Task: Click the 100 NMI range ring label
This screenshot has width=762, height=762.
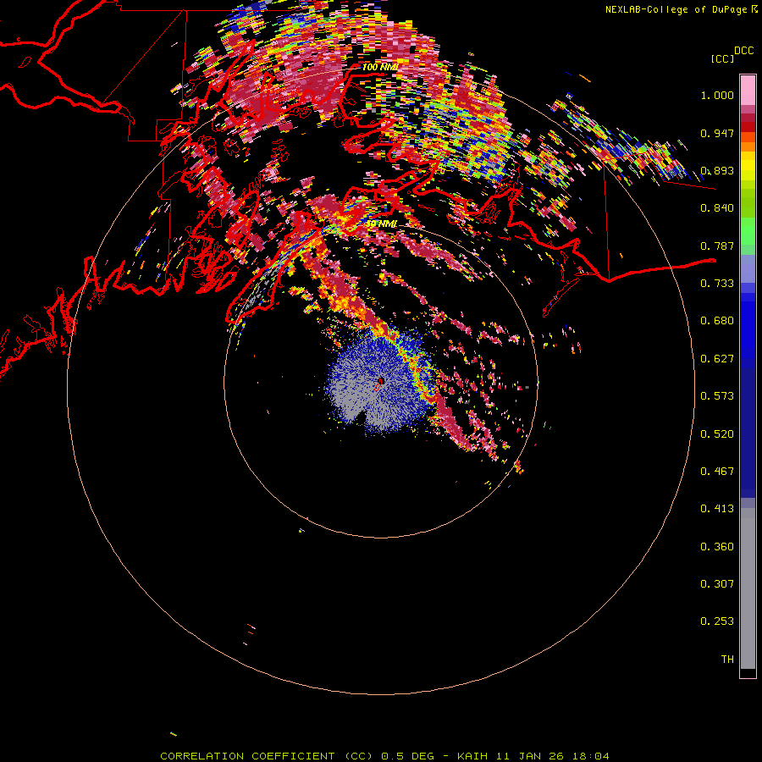Action: [379, 67]
